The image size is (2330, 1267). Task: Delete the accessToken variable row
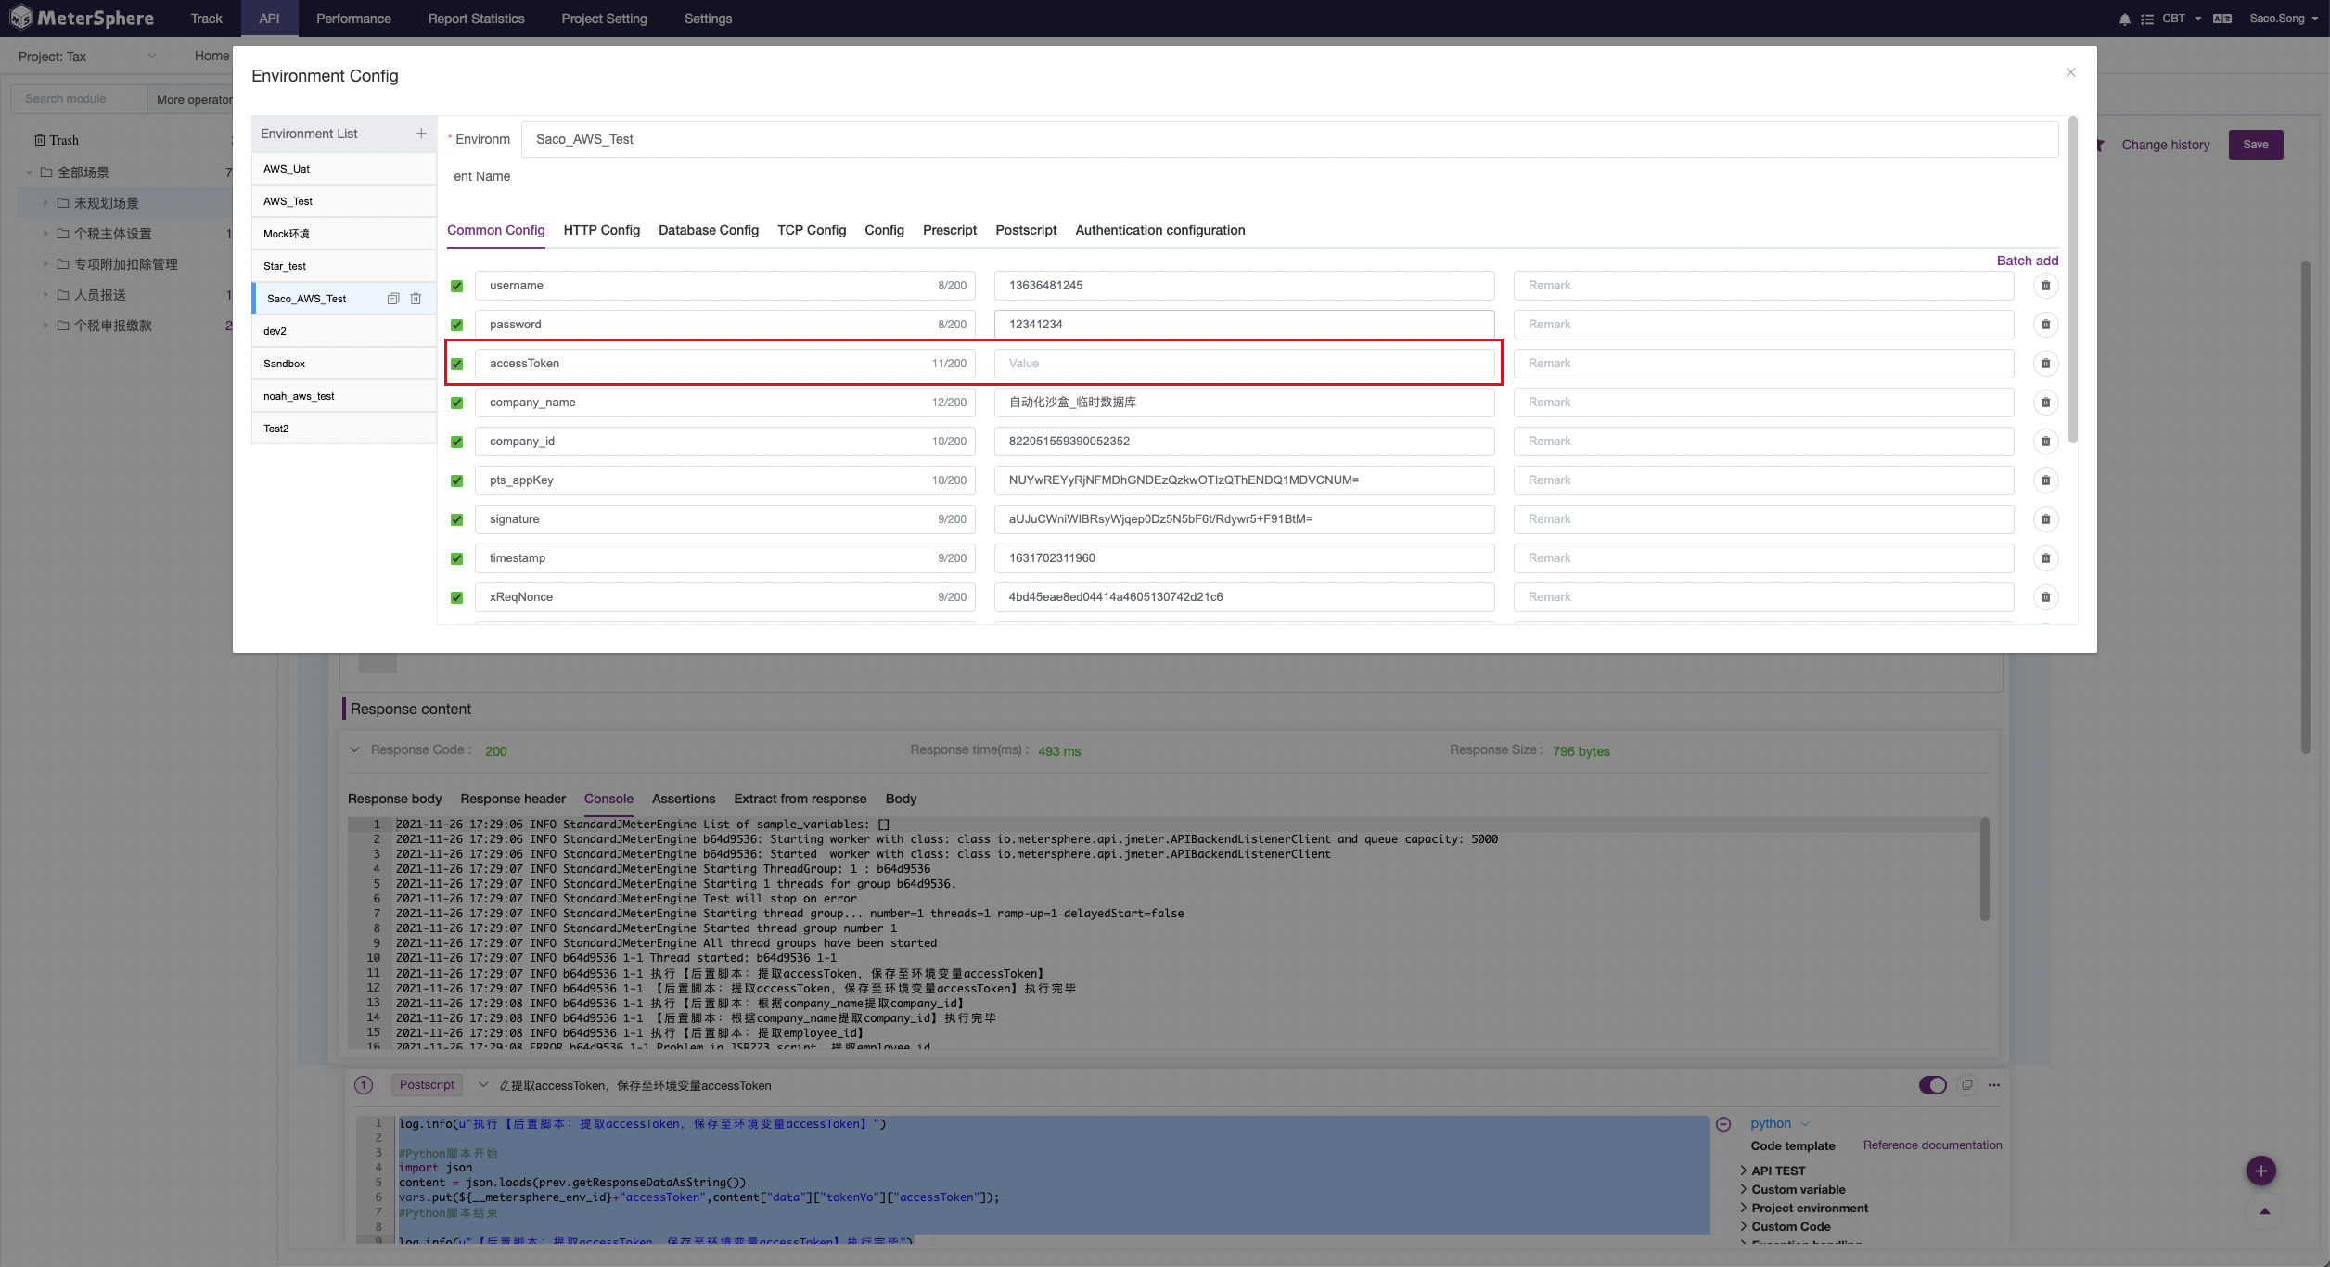pyautogui.click(x=2046, y=363)
